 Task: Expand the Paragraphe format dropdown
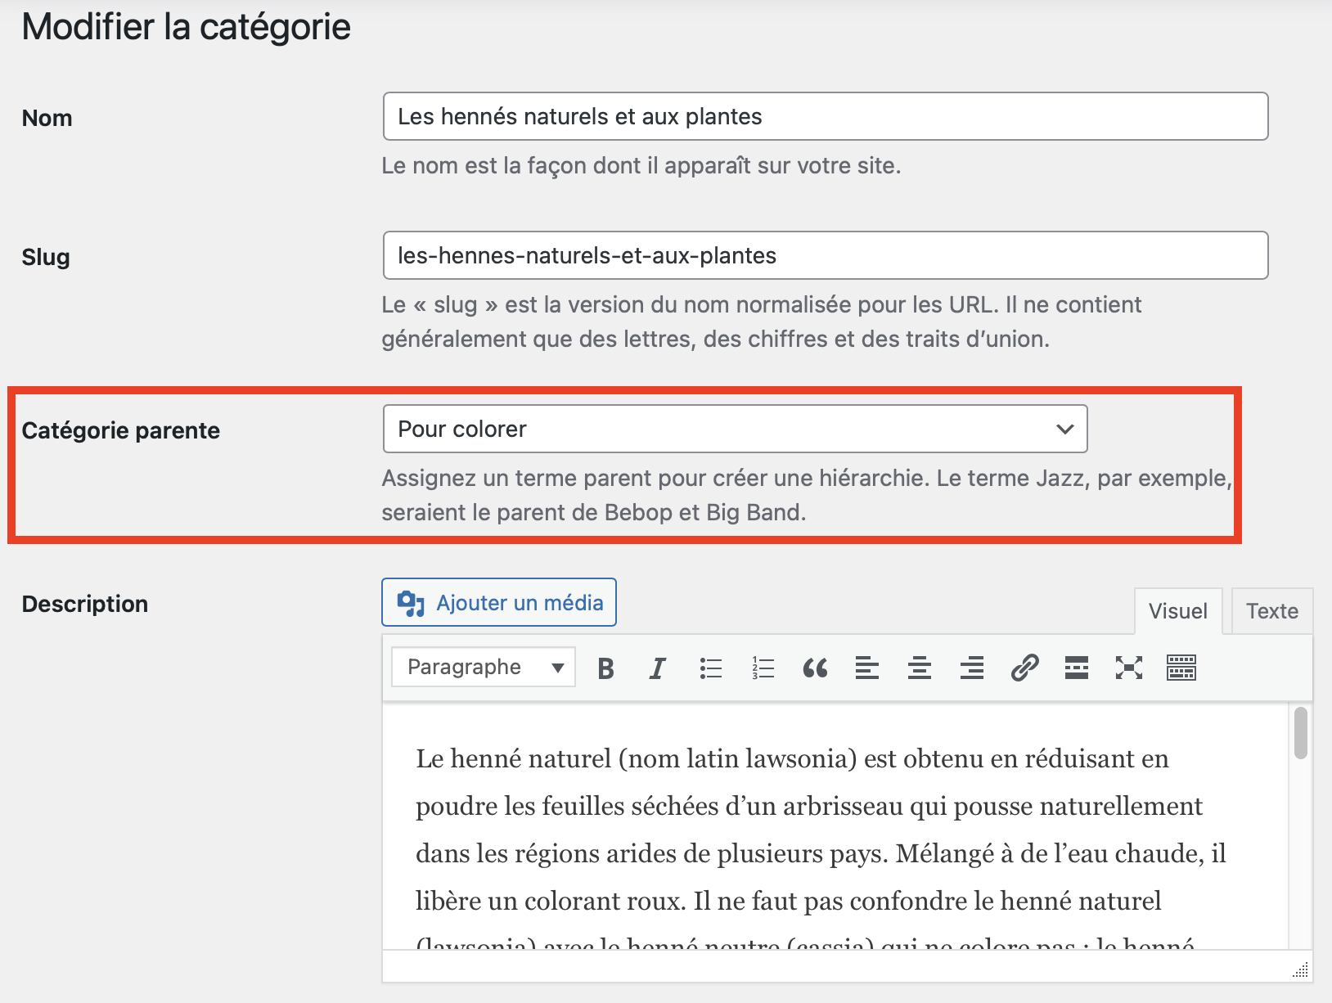coord(484,668)
